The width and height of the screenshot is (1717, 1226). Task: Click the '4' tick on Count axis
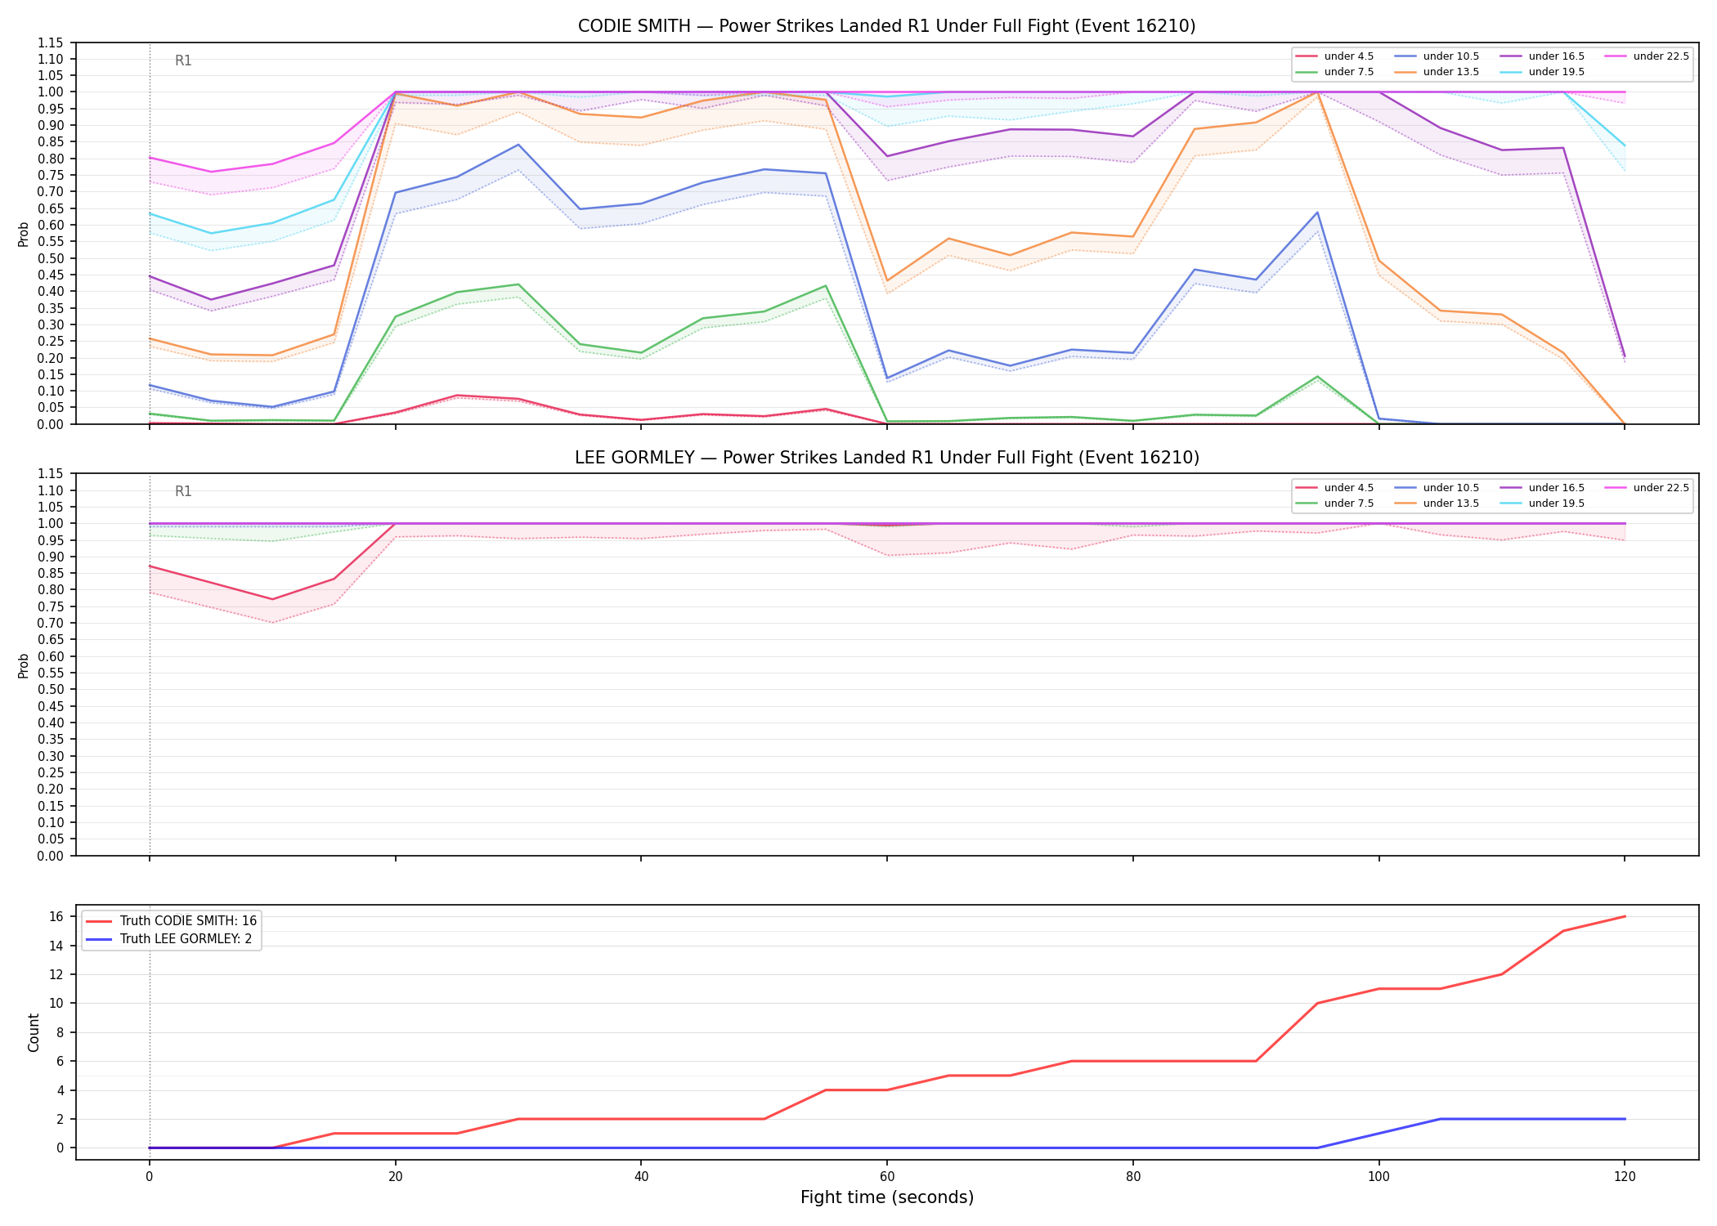pos(61,1090)
